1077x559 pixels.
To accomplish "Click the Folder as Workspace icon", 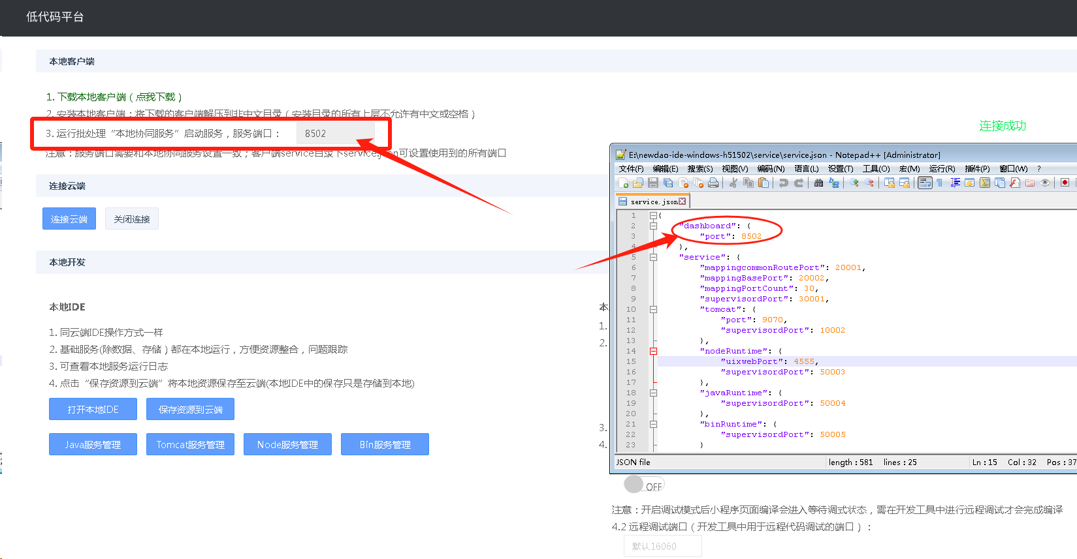I will [1030, 183].
